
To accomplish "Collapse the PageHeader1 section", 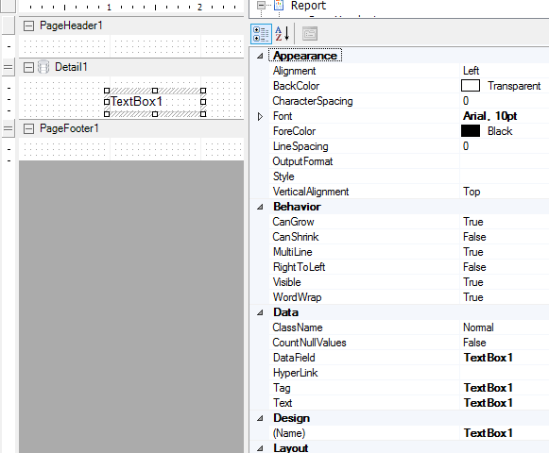I will pyautogui.click(x=28, y=25).
